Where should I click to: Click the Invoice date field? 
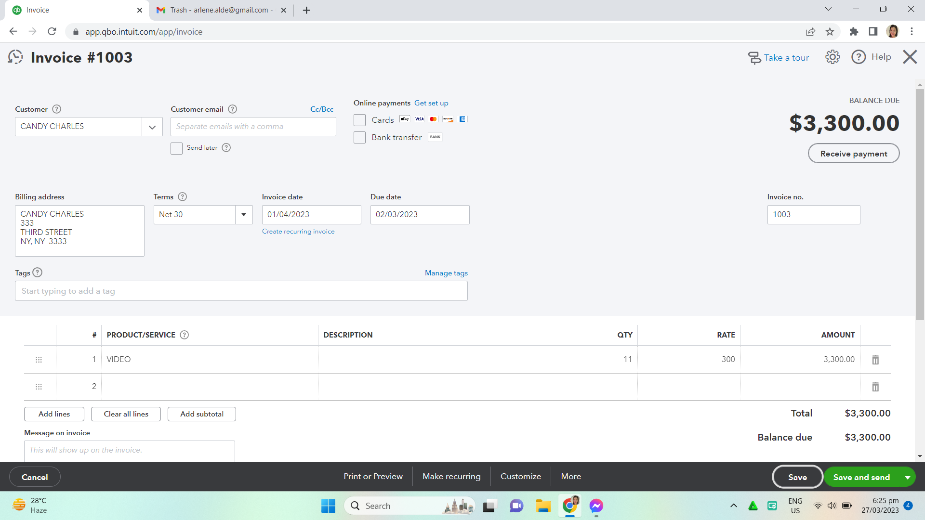311,215
